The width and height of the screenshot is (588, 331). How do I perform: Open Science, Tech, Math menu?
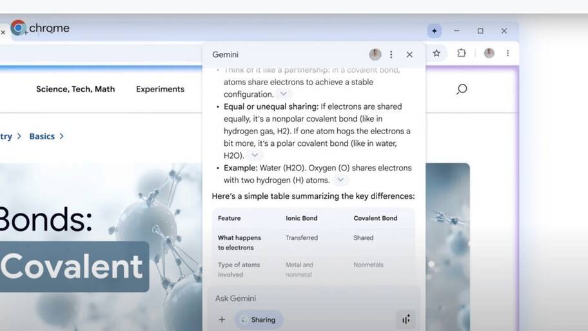coord(75,89)
